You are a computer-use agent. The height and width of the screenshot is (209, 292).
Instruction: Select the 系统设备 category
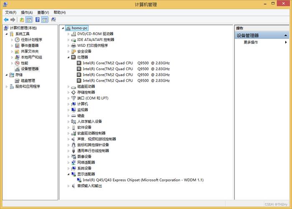click(x=84, y=168)
